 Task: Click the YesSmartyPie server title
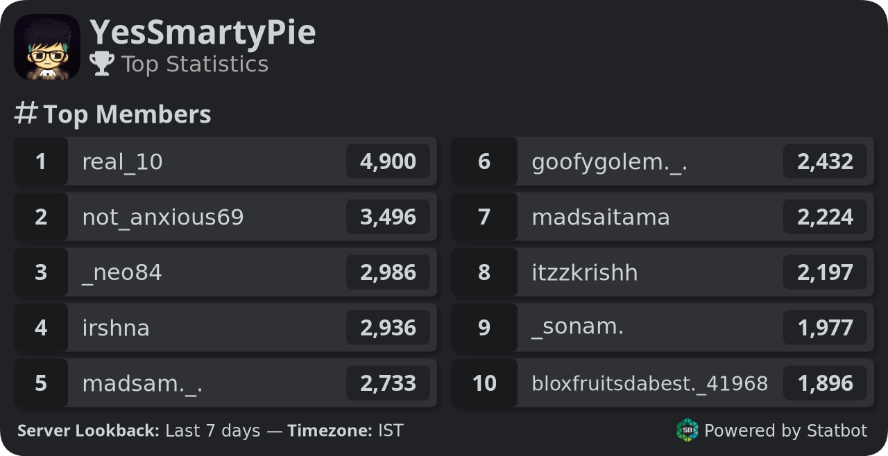click(203, 33)
